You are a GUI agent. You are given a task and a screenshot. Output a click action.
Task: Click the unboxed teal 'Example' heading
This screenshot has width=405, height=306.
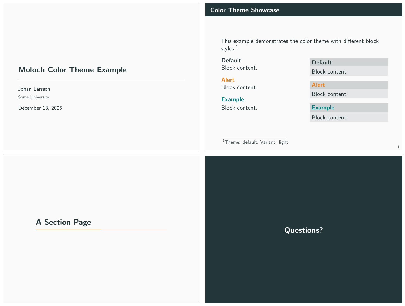[232, 99]
